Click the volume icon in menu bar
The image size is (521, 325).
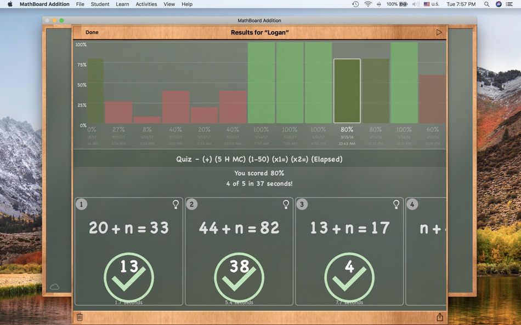415,4
